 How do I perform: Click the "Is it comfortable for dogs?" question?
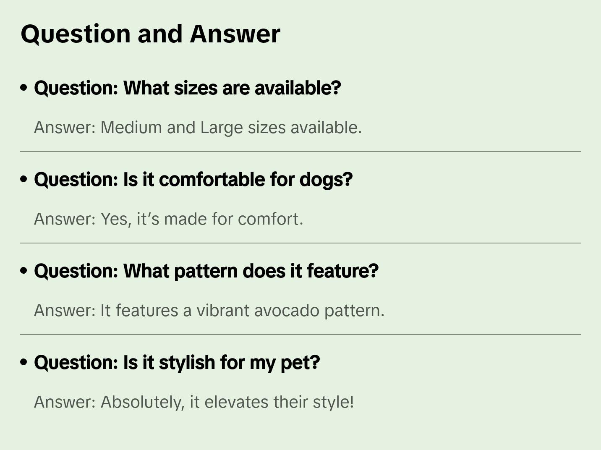point(193,180)
